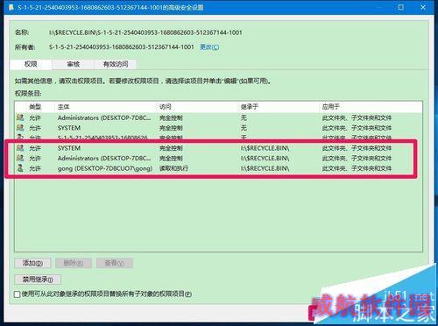The width and height of the screenshot is (438, 326).
Task: Switch to the 权限 tab
Action: point(31,64)
